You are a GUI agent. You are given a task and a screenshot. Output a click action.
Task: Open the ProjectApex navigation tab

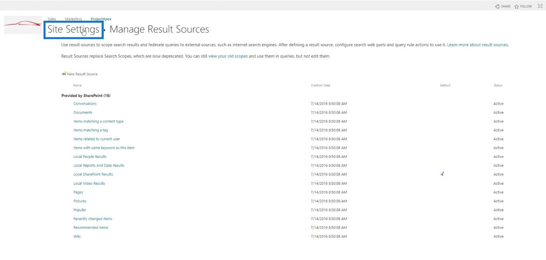click(x=101, y=19)
